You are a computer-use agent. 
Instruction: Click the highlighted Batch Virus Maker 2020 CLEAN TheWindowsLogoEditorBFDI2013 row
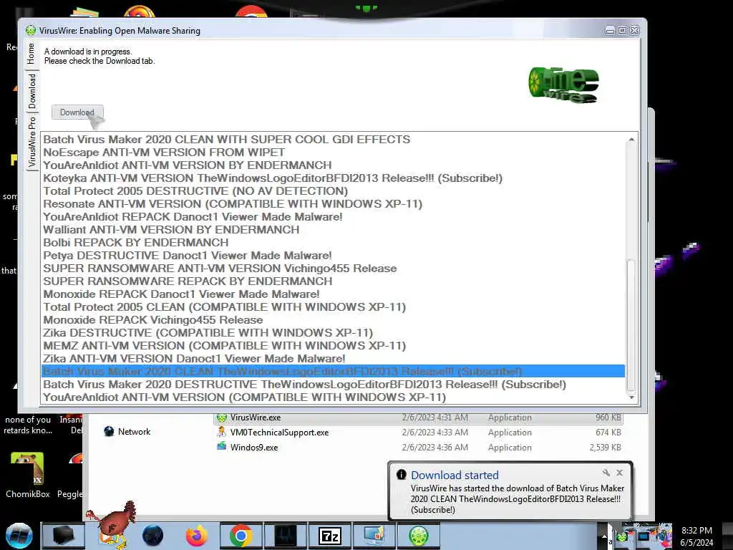click(x=334, y=372)
